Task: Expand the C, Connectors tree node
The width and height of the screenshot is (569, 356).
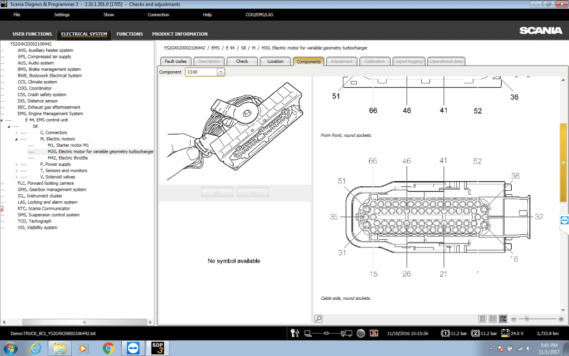Action: click(17, 133)
